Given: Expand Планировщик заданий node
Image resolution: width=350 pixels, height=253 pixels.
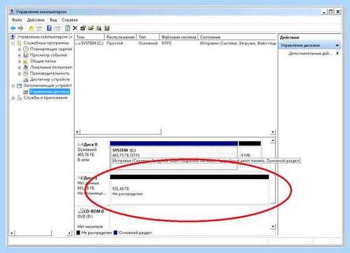Looking at the screenshot, I should [x=19, y=49].
